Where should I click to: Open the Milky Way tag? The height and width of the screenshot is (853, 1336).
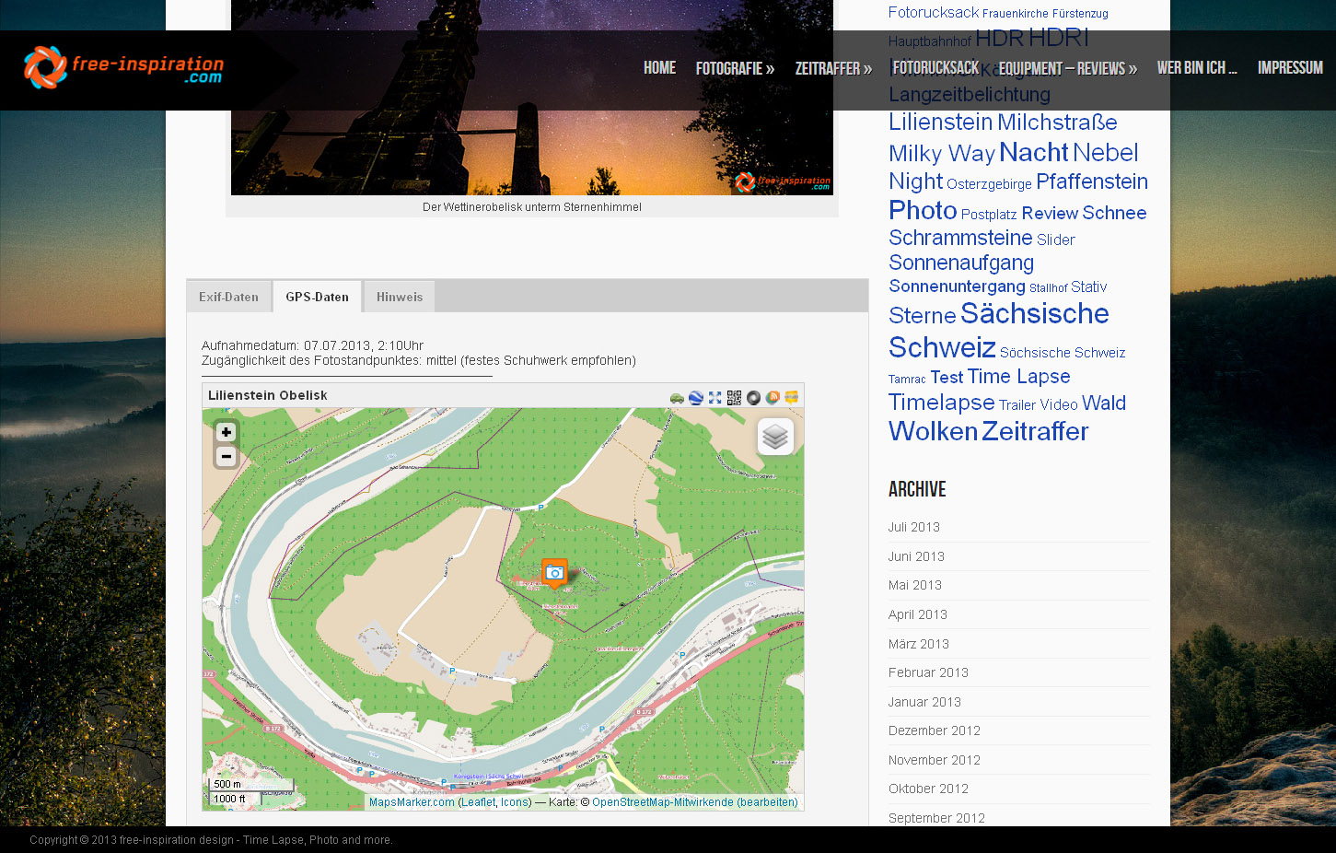point(942,154)
